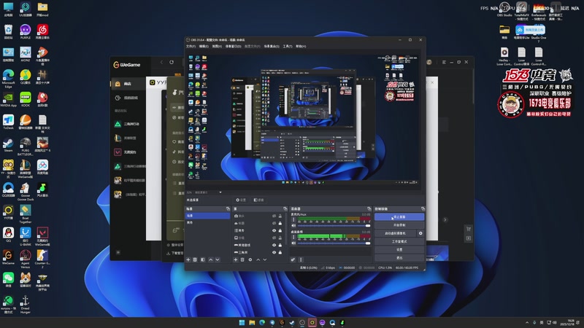Select the second scene in Scenes list

point(207,222)
